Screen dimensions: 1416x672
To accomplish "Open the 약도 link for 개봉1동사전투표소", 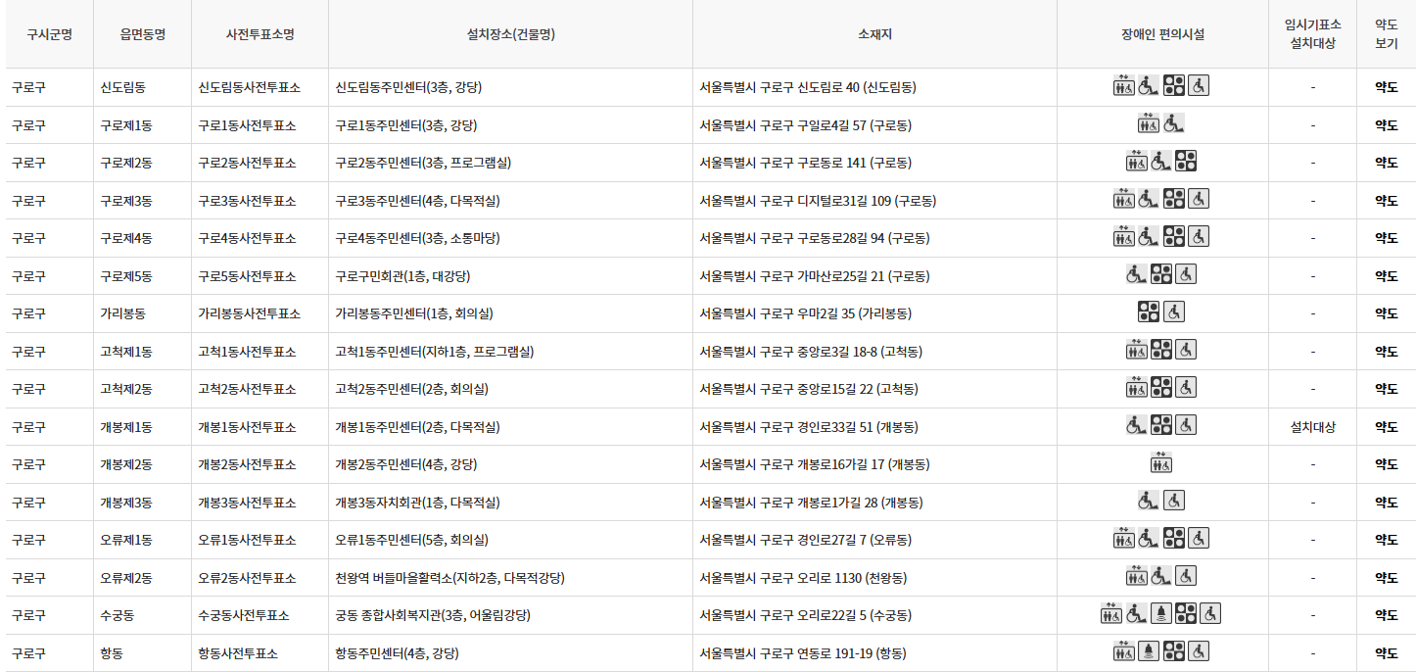I will pyautogui.click(x=1387, y=426).
